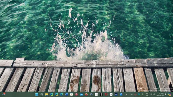This screenshot has height=97, width=173.
Task: Open the Mail envelope app on taskbar
Action: (x=81, y=95)
